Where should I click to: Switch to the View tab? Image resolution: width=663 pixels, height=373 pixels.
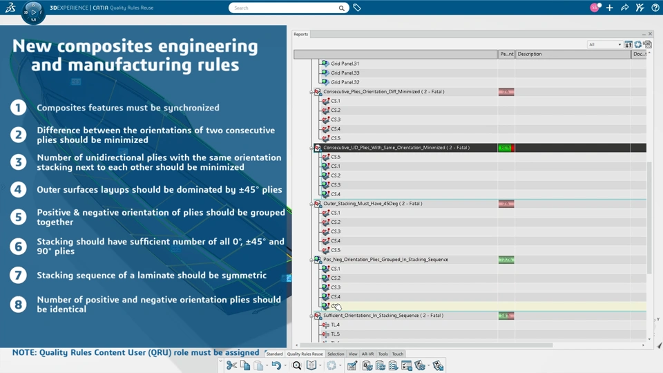point(353,354)
